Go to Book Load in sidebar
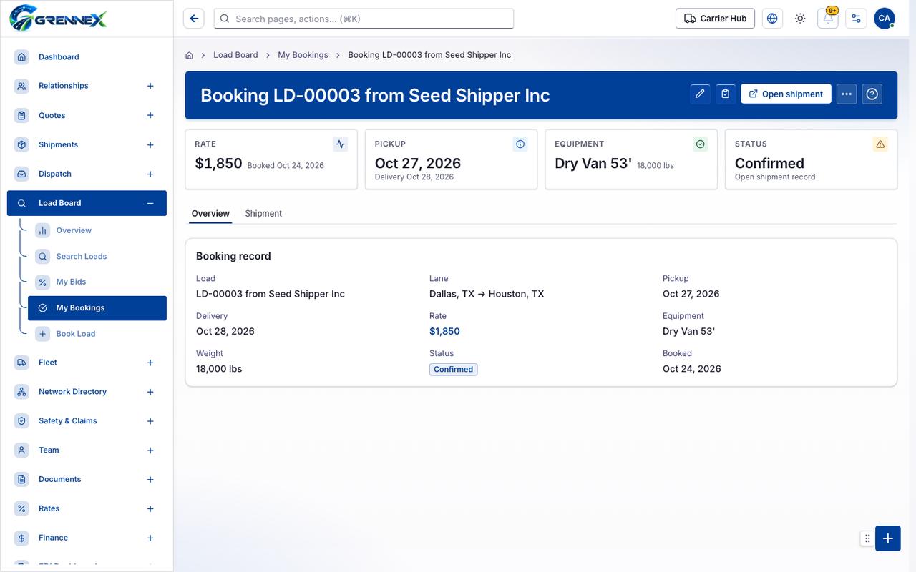The width and height of the screenshot is (916, 572). point(97,334)
